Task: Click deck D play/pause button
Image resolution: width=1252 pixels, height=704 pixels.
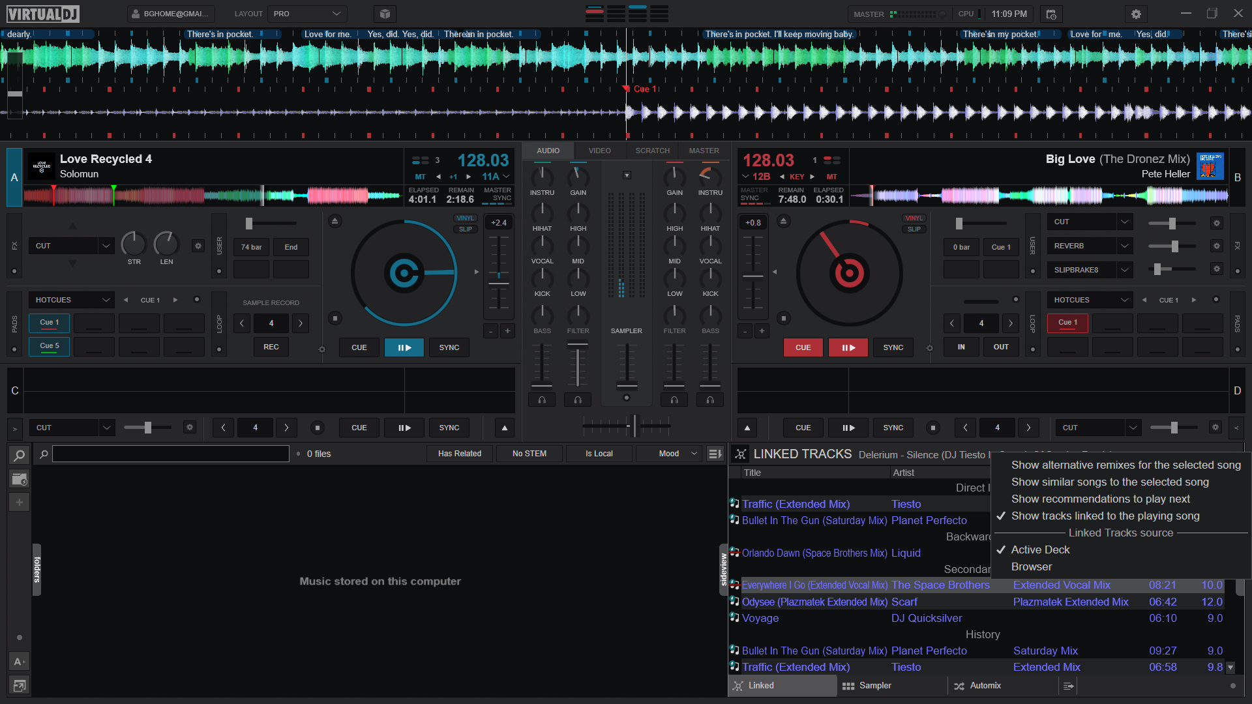Action: 848,428
